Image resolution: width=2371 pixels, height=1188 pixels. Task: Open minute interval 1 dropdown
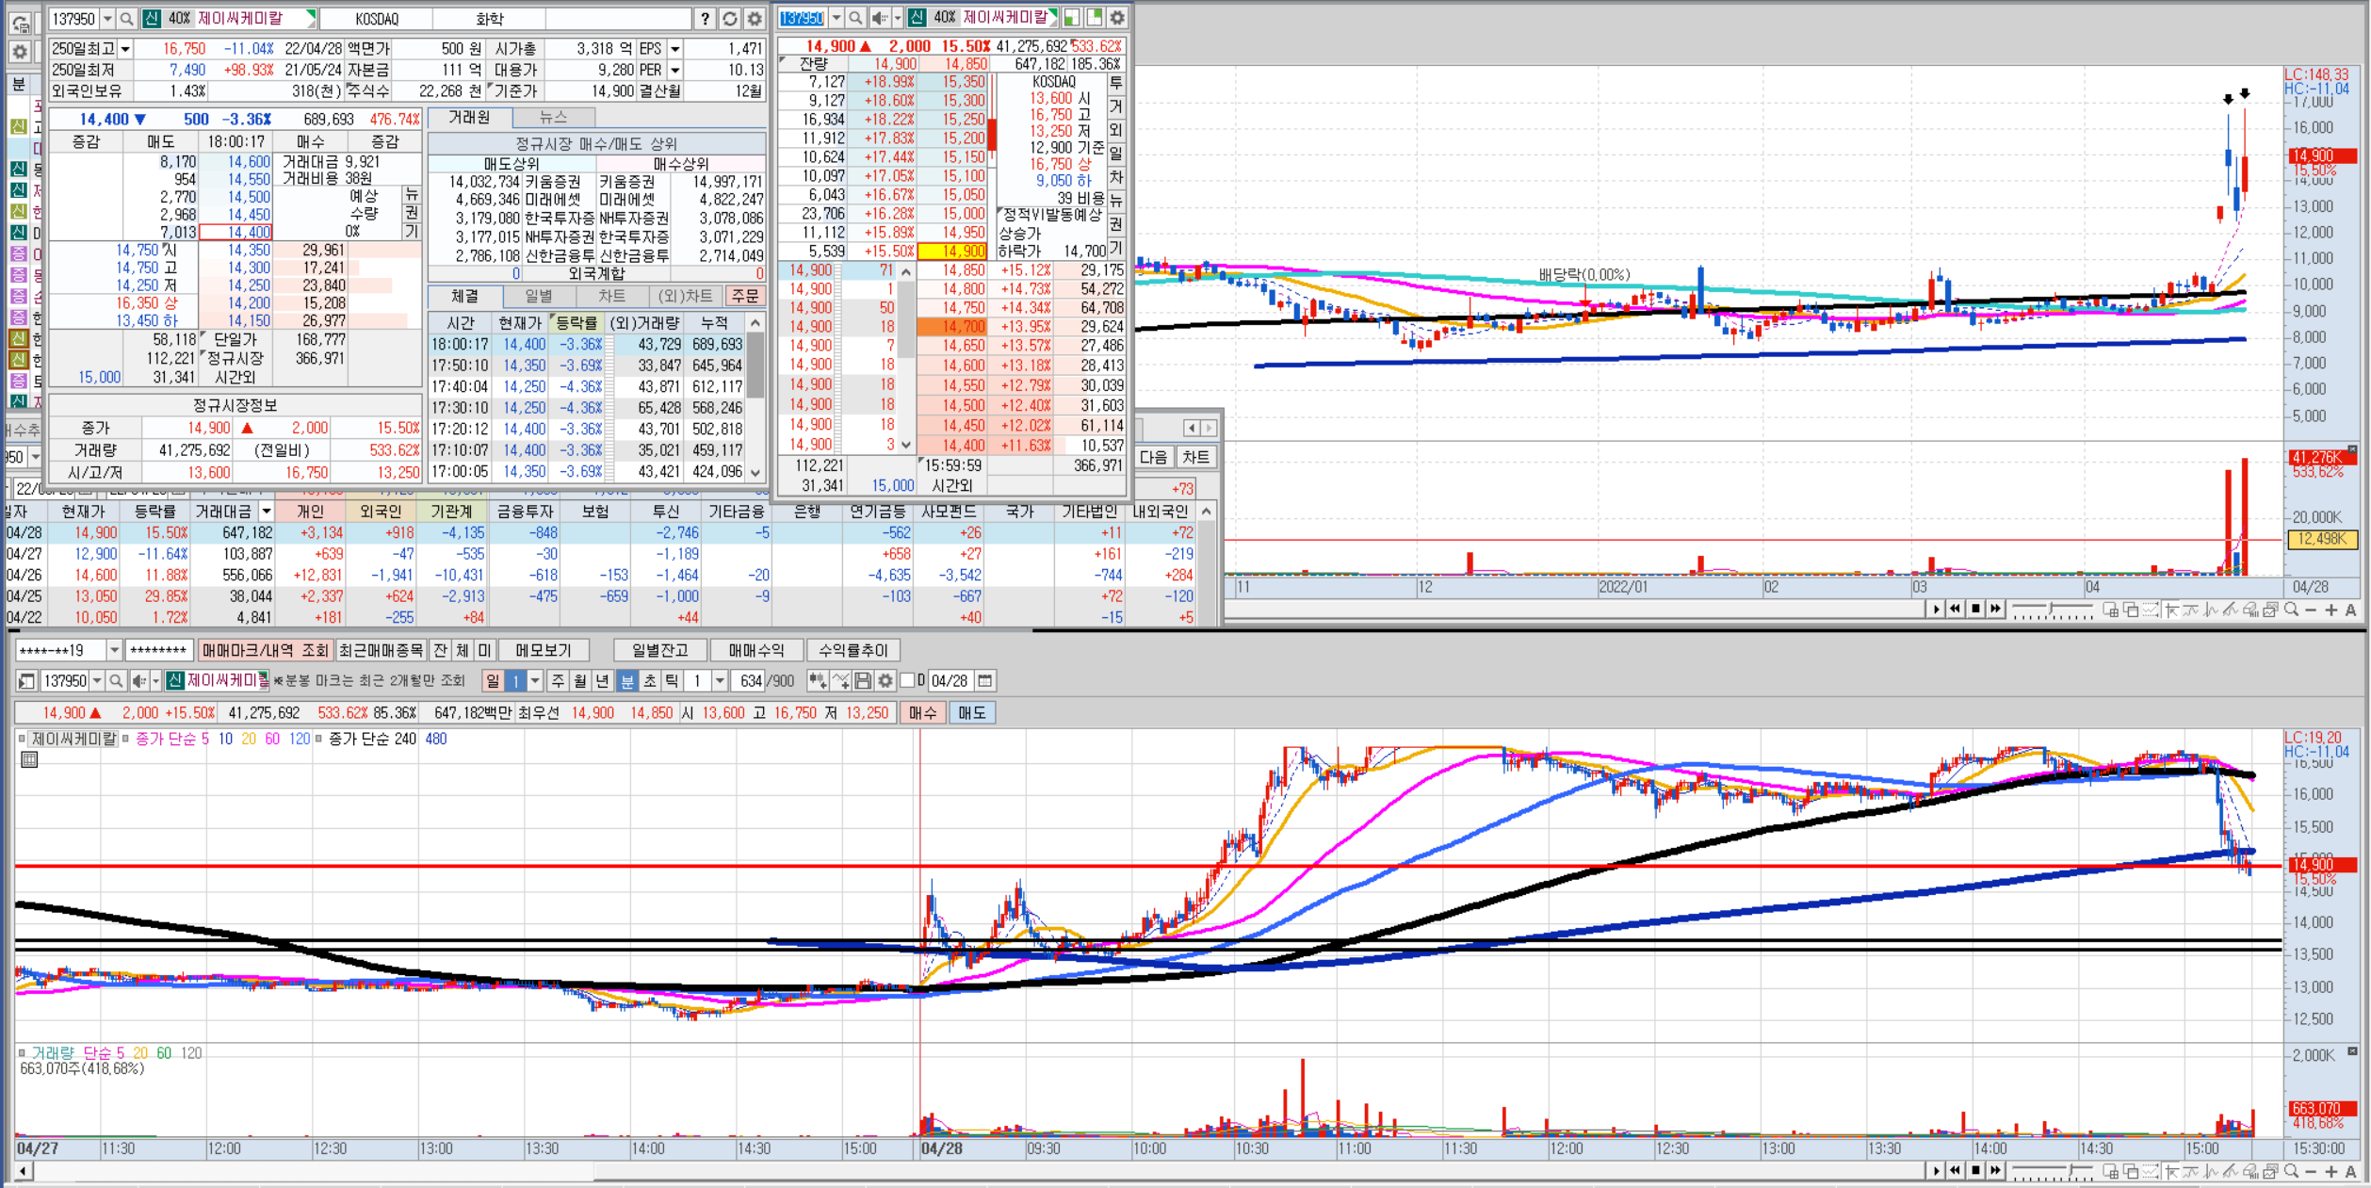point(720,680)
